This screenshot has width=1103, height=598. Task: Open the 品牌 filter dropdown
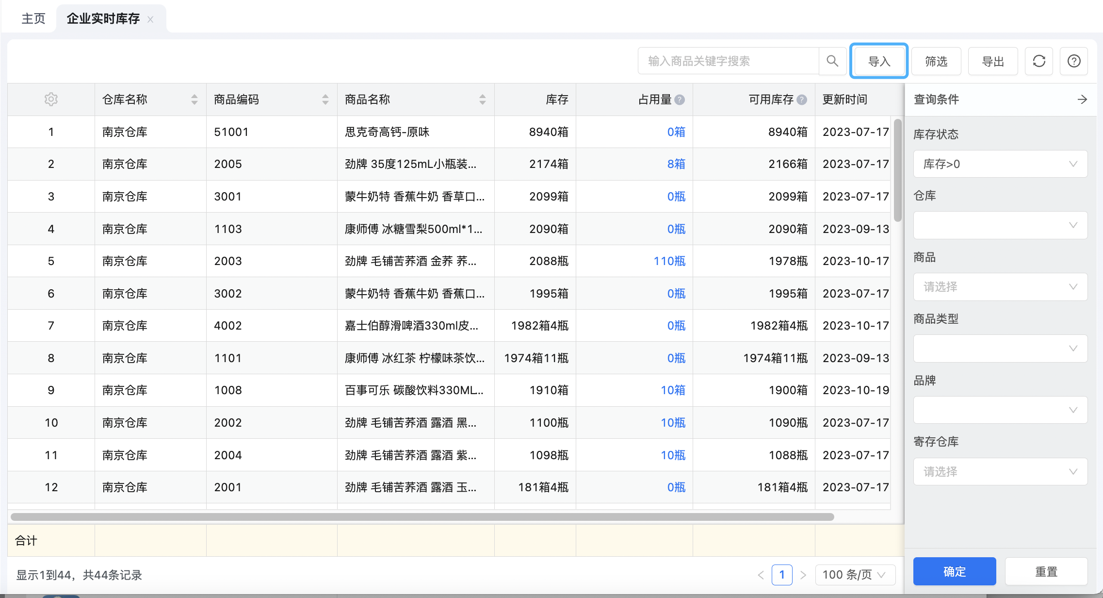click(x=1000, y=410)
